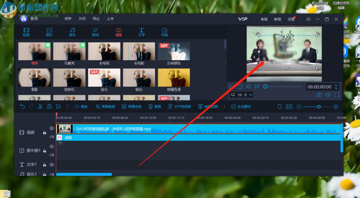This screenshot has height=198, width=360.
Task: Switch to the 作品 works tab
Action: (165, 32)
